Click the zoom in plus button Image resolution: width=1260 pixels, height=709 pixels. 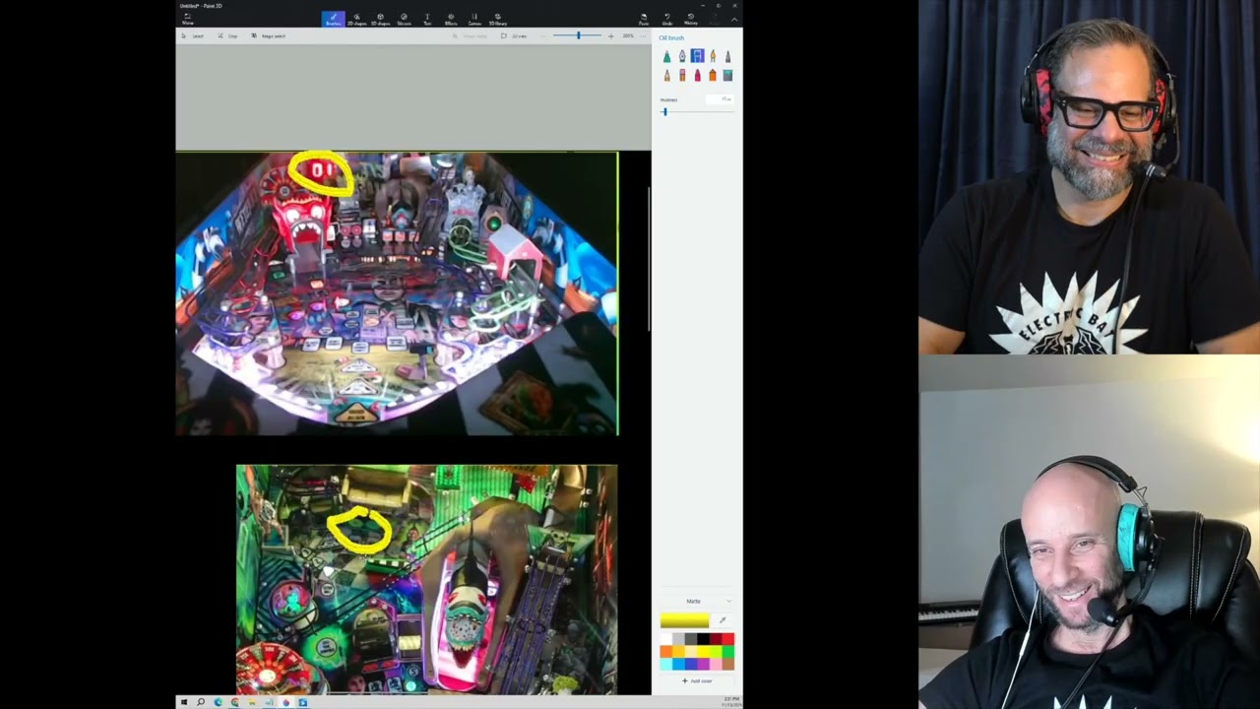pos(610,35)
